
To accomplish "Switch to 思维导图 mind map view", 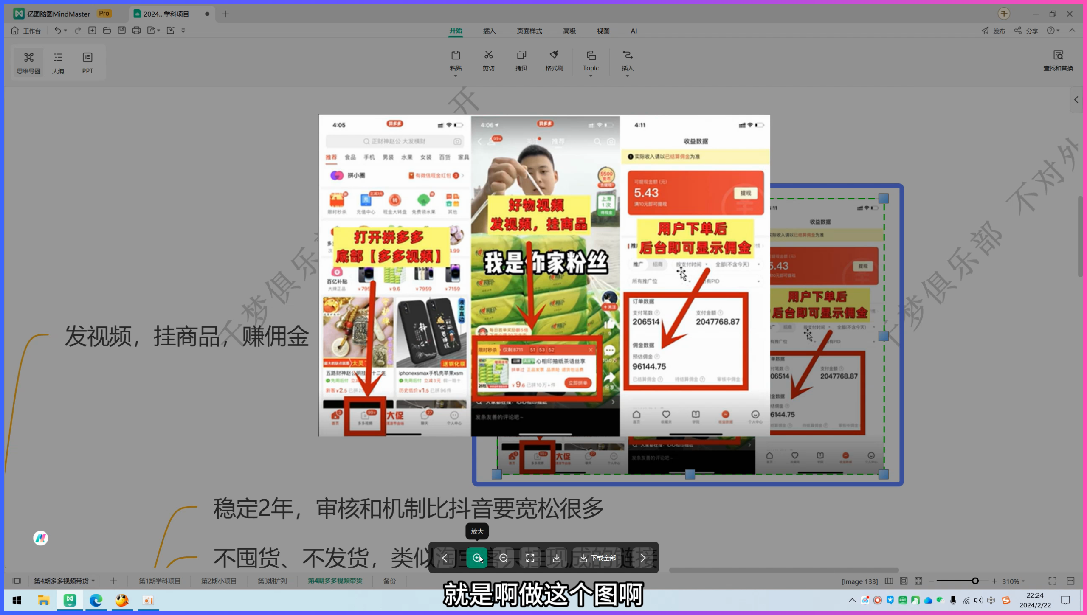I will click(x=28, y=63).
